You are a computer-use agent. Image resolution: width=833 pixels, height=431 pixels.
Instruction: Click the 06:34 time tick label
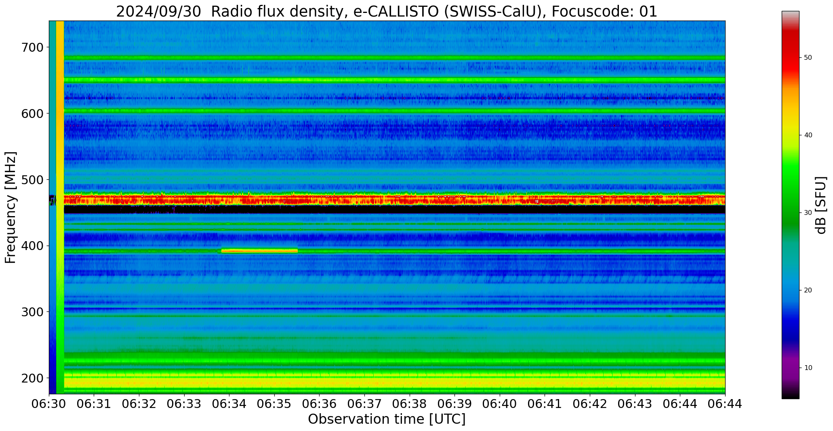[x=229, y=404]
